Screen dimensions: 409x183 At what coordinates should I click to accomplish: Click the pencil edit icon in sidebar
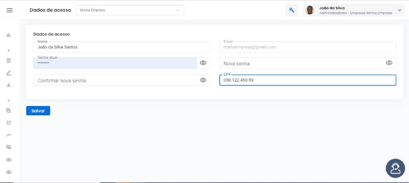point(9,73)
